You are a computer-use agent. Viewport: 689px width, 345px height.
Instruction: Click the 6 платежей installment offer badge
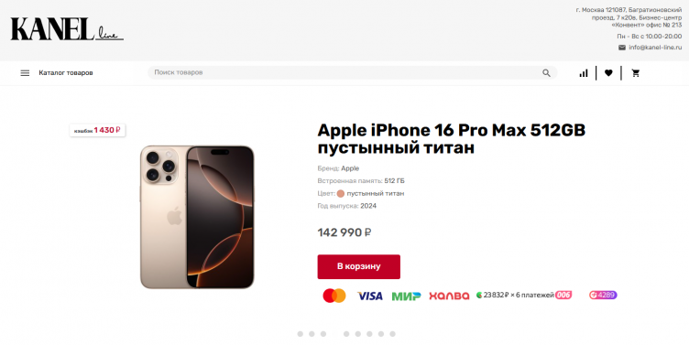point(524,295)
